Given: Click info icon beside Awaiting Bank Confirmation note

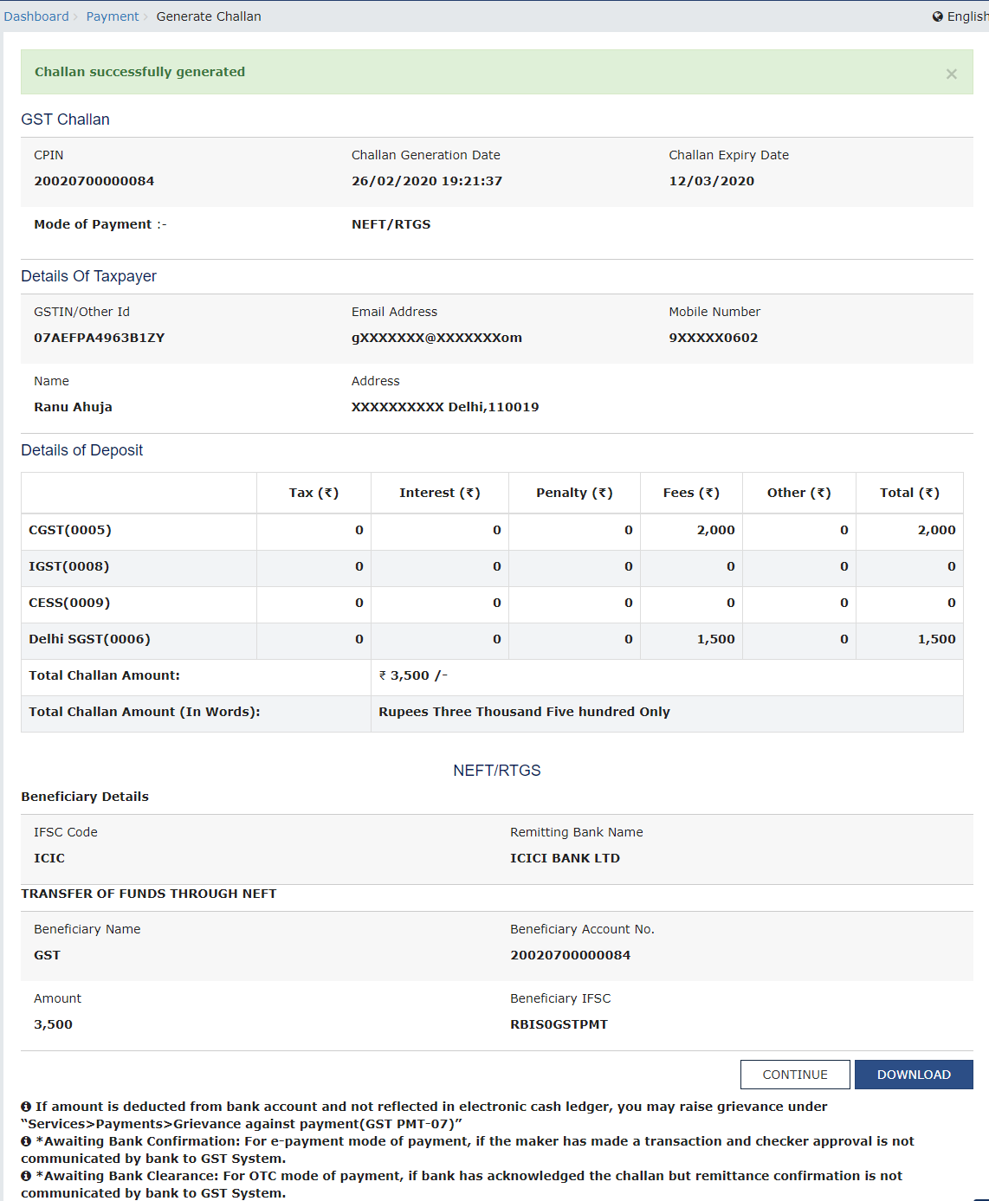Looking at the screenshot, I should [x=26, y=1141].
